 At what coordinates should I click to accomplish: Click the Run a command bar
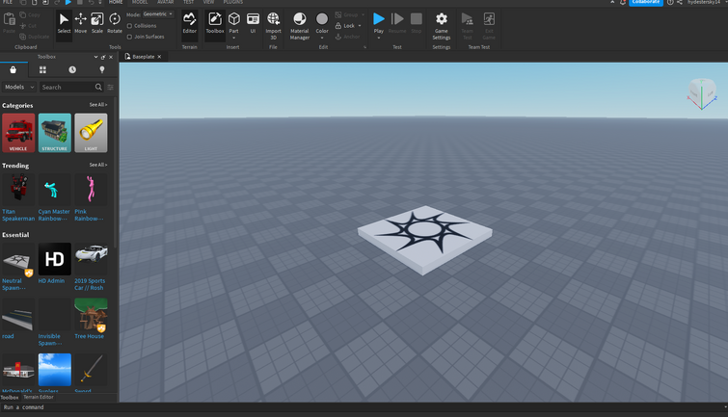click(x=363, y=407)
